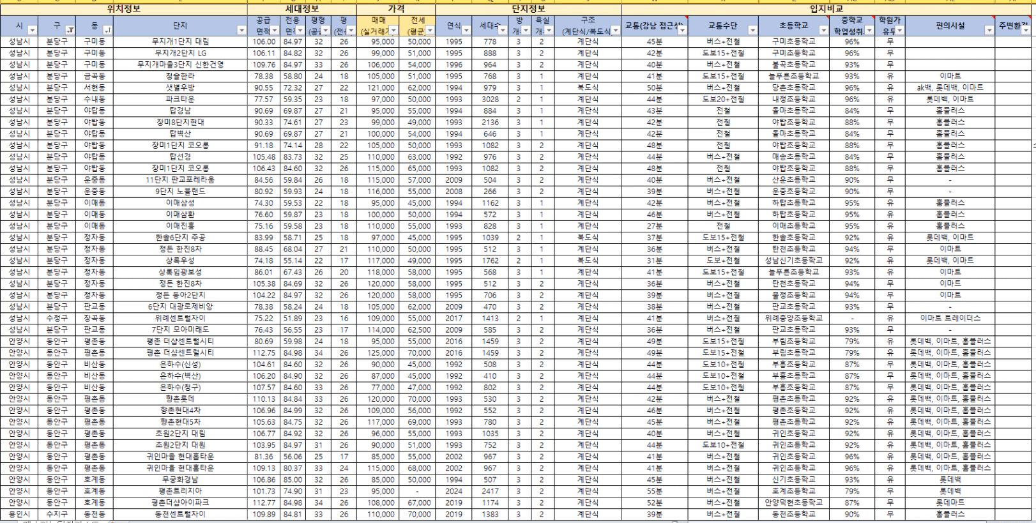The height and width of the screenshot is (523, 1036).
Task: Select the 용인시 city cell
Action: point(19,514)
